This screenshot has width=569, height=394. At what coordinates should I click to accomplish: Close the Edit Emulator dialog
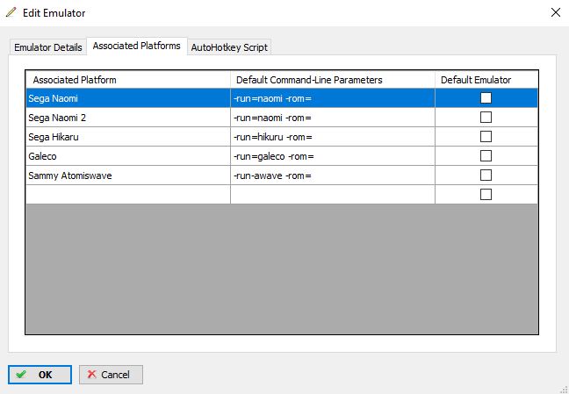(x=555, y=12)
